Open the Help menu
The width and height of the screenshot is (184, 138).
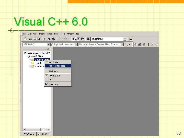(x=77, y=34)
